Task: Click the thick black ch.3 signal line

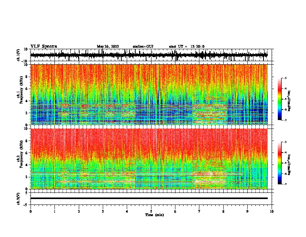Action: pos(149,198)
